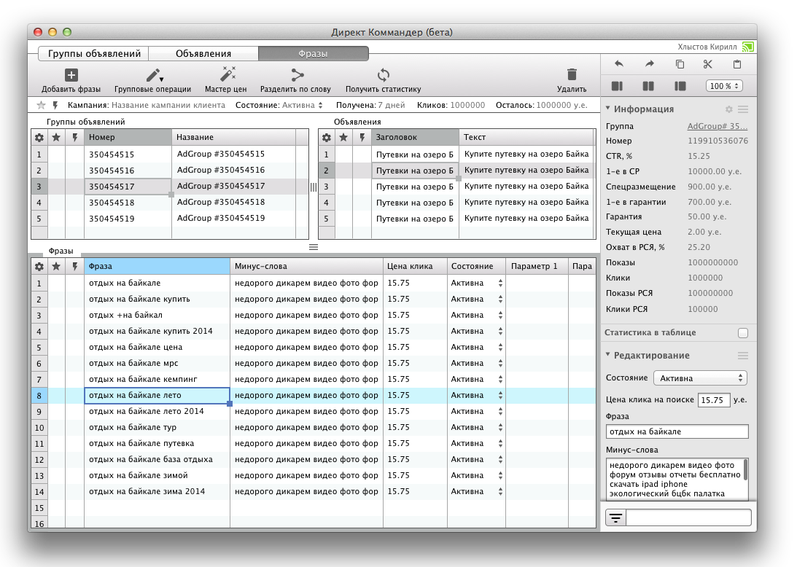This screenshot has height=567, width=797.
Task: Click the filter icon at bottom right
Action: (616, 517)
